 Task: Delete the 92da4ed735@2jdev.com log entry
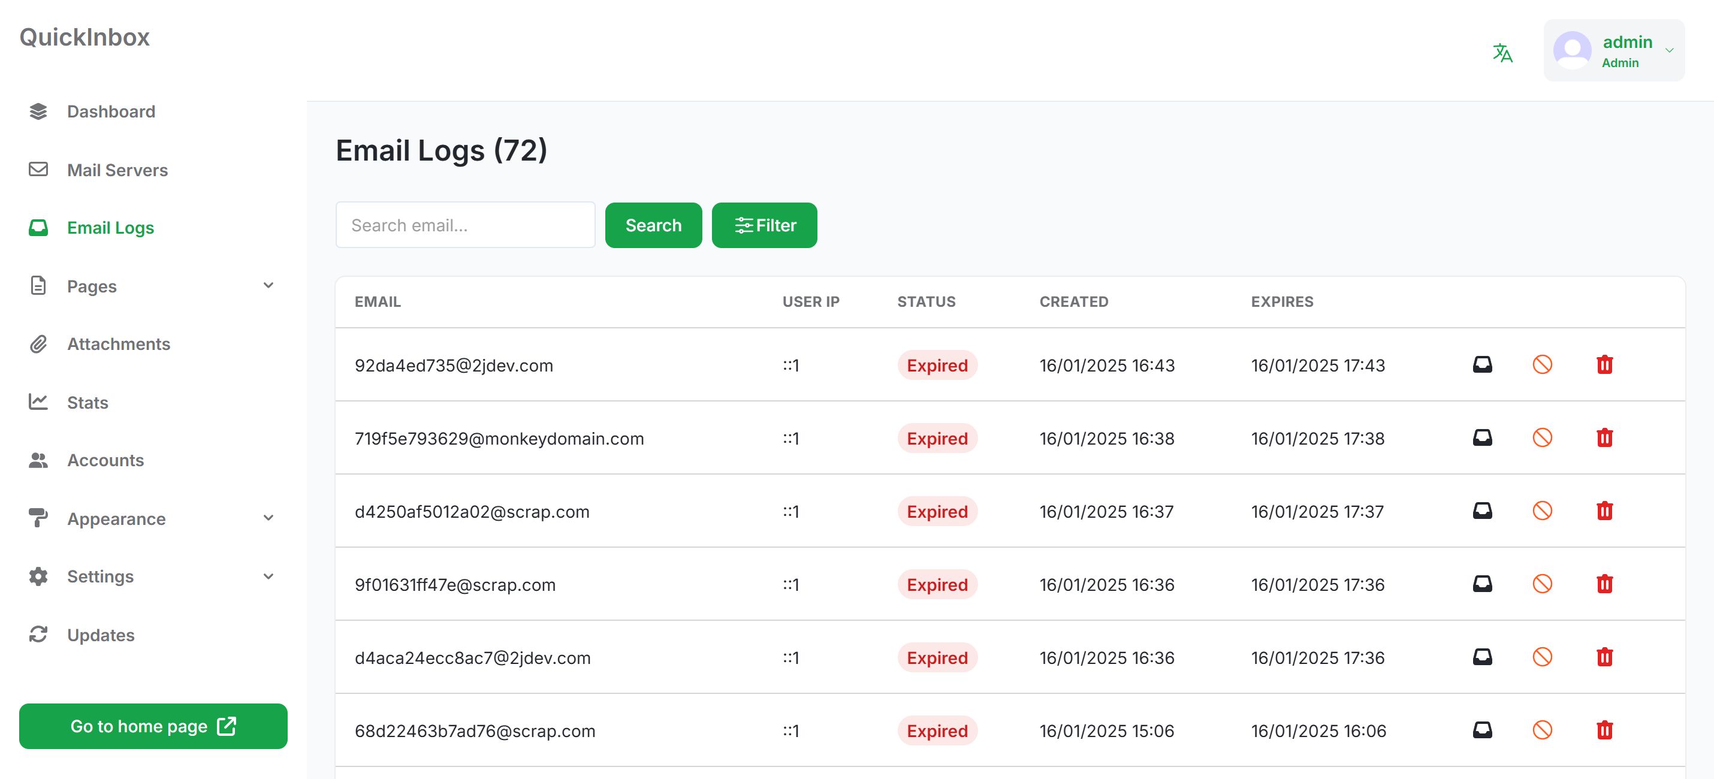click(1604, 364)
